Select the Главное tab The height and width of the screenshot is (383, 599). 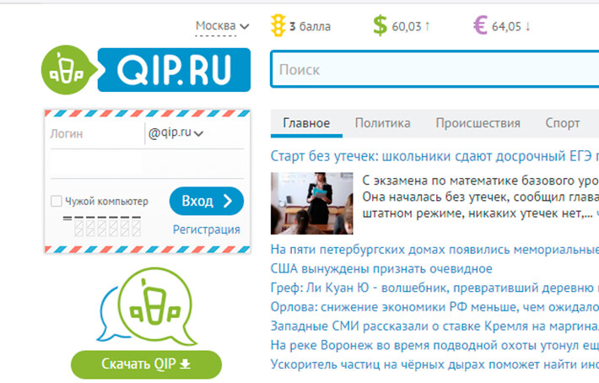[x=306, y=123]
